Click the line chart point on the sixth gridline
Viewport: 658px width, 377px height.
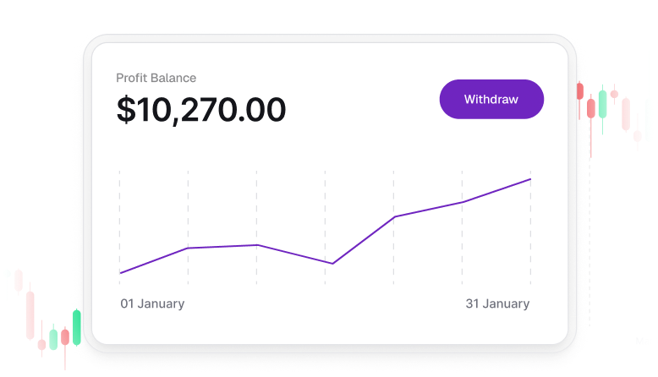point(462,202)
